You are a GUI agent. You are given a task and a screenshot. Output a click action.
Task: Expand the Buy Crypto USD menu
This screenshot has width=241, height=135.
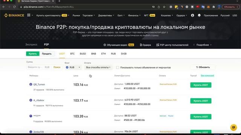click(x=53, y=15)
